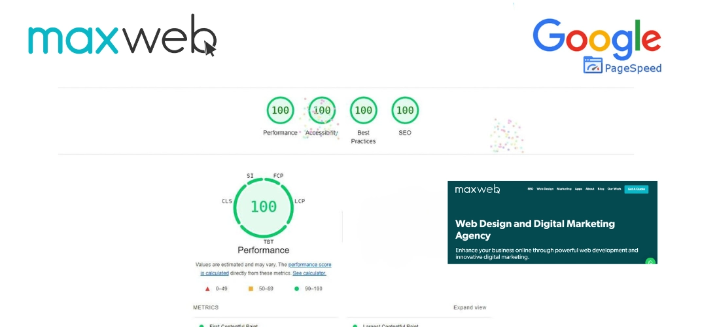Open the 'See calculator.' link
Viewport: 717px width, 327px height.
point(309,273)
